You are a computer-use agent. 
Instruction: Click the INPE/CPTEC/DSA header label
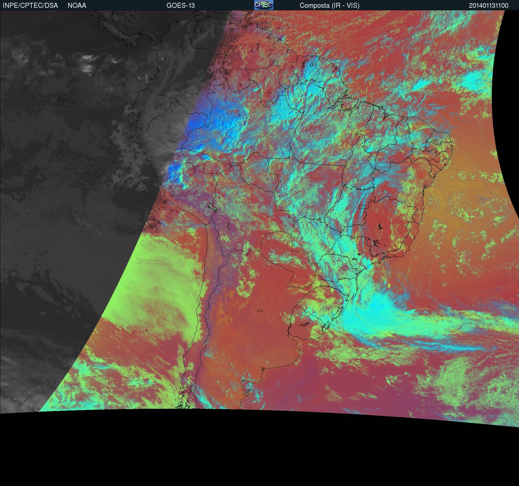[30, 6]
